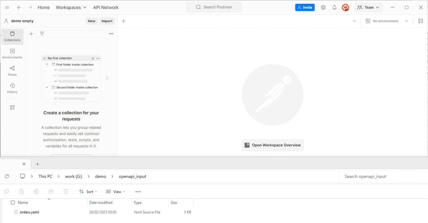The height and width of the screenshot is (223, 428).
Task: Click Open Workspace Overview button
Action: pos(273,145)
